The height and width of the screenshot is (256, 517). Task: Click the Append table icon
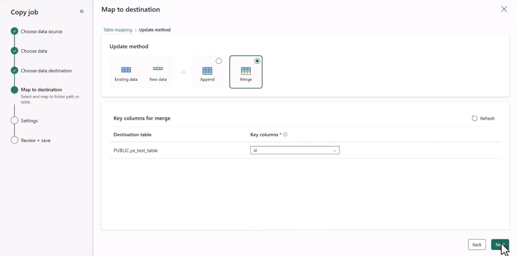click(x=207, y=71)
